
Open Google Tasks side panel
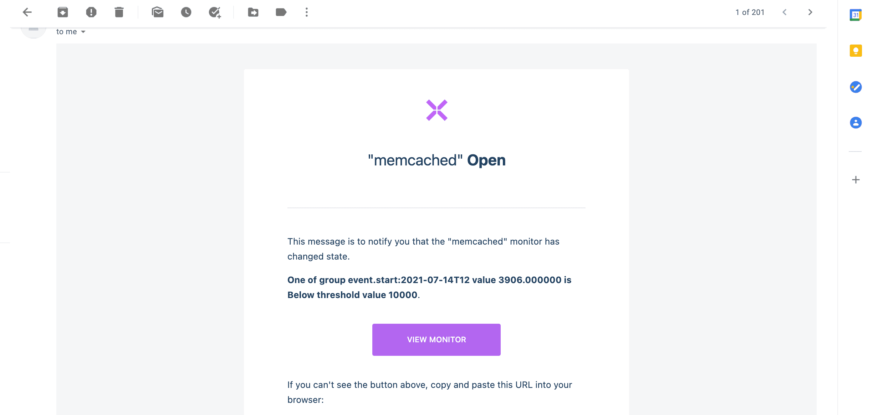[x=856, y=87]
